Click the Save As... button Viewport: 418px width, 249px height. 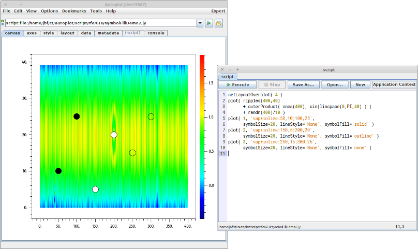303,84
